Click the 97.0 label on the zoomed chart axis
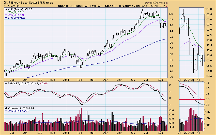 pyautogui.click(x=209, y=50)
